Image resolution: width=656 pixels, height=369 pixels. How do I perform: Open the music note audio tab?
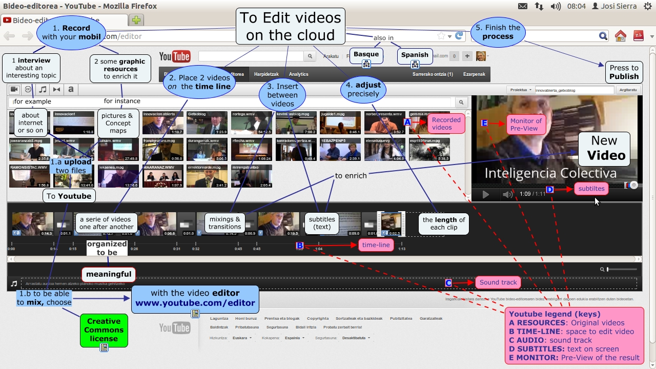[43, 89]
